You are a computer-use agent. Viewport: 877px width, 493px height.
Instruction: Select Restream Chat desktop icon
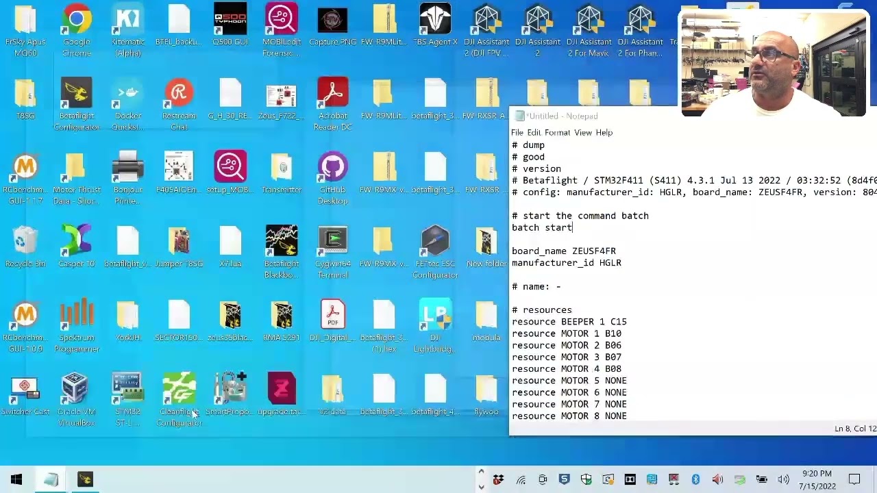179,103
